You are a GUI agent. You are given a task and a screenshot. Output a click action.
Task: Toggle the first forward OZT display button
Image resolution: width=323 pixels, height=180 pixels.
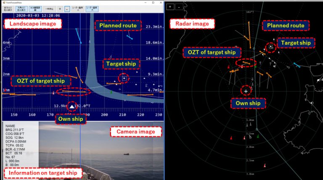8,8
